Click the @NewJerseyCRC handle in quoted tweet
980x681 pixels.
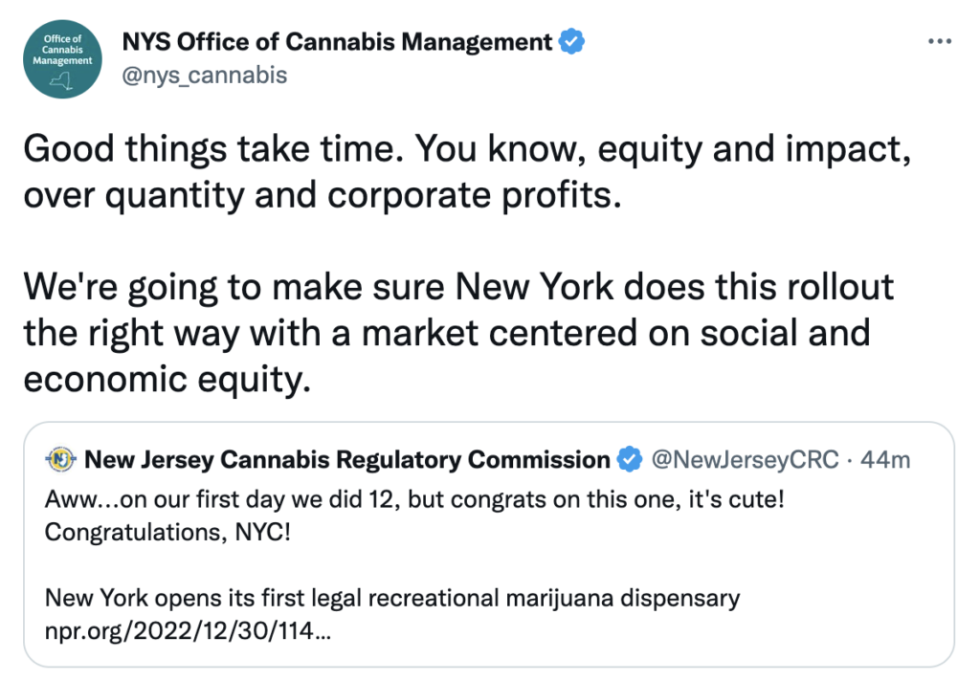point(744,460)
